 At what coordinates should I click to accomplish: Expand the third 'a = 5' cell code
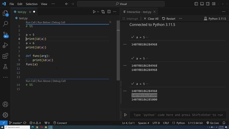point(147,84)
